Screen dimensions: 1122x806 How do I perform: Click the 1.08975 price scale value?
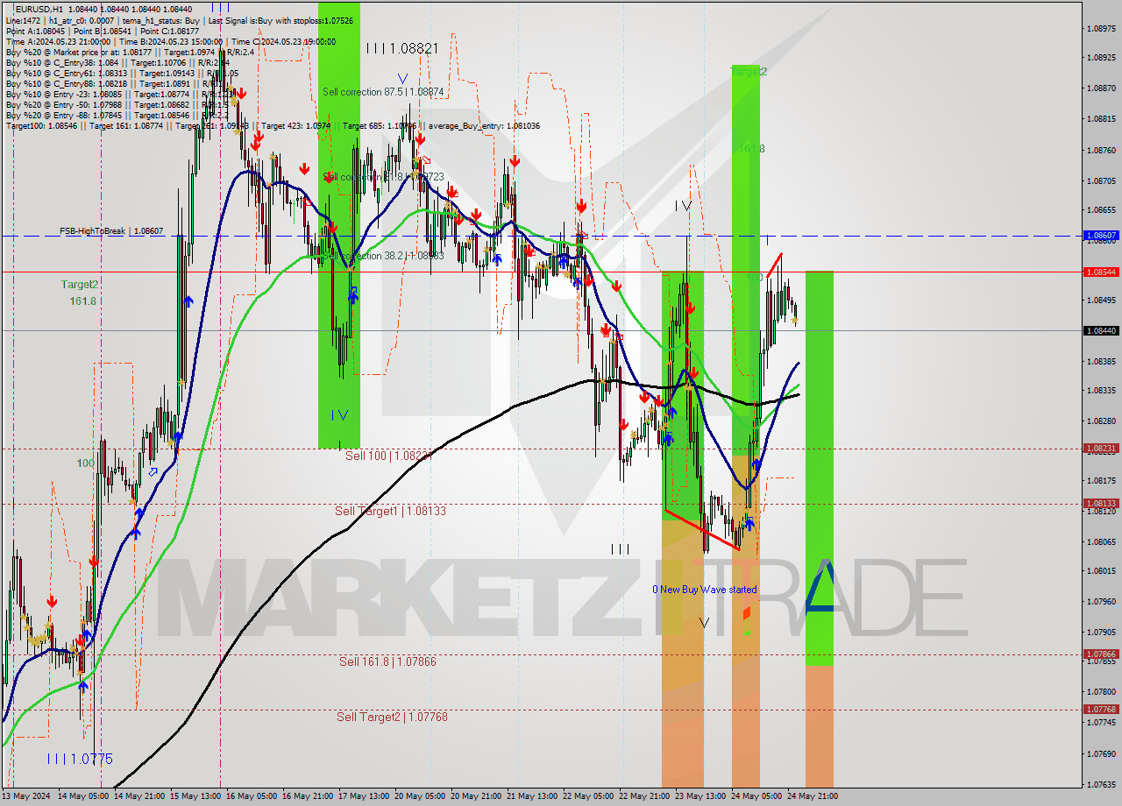1100,28
